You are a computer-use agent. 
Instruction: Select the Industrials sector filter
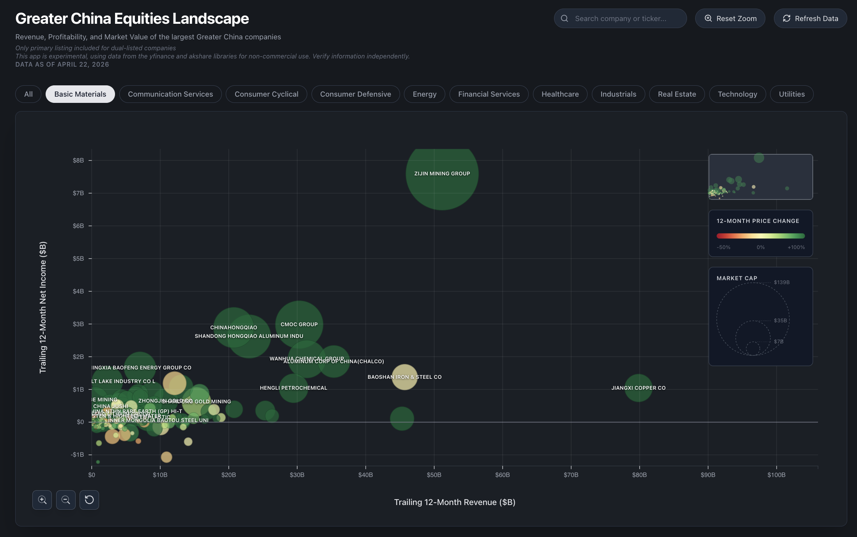618,94
